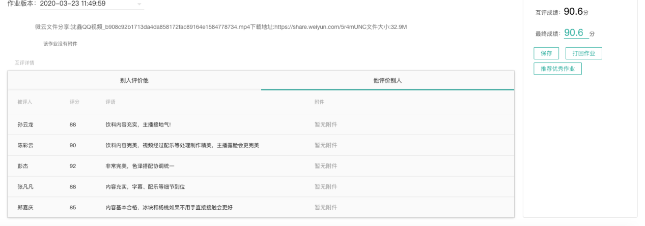Select reviewee name 孙云龙
This screenshot has height=226, width=645.
pyautogui.click(x=26, y=124)
